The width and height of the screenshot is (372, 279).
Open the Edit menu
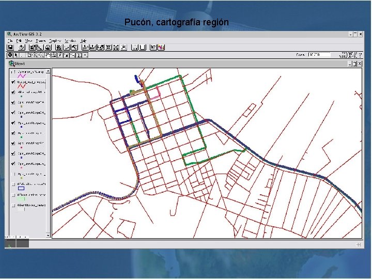(19, 41)
